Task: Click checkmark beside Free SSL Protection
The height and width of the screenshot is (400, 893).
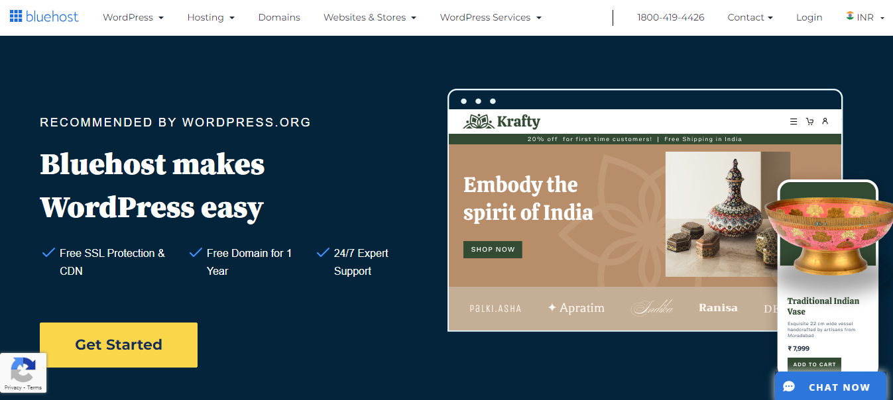Action: 48,252
